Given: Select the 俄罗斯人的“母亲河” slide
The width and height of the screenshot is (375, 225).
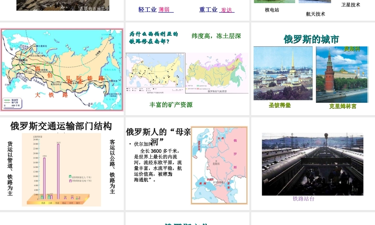Looking at the screenshot, I should tap(187, 163).
